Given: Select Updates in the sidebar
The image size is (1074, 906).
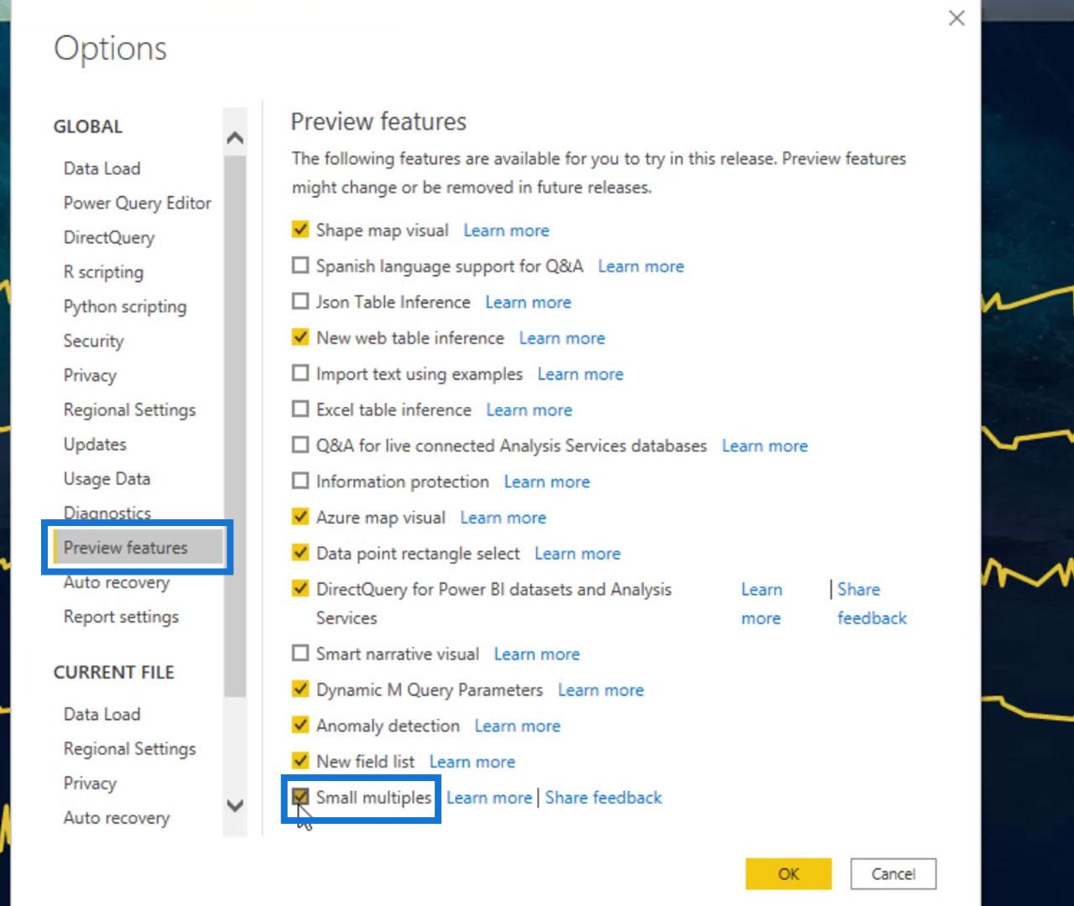Looking at the screenshot, I should click(x=95, y=444).
